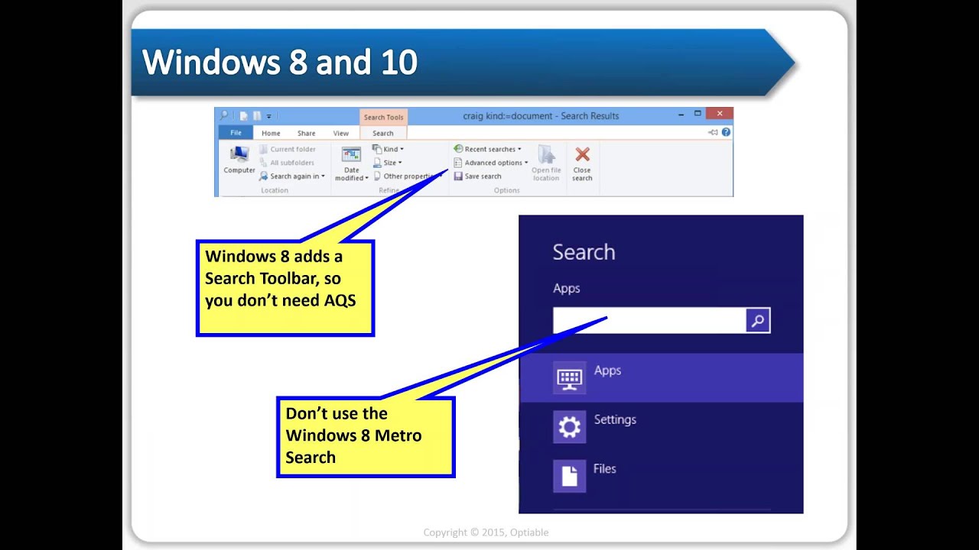
Task: Click the magnifier icon in Explorer title bar
Action: tap(223, 116)
